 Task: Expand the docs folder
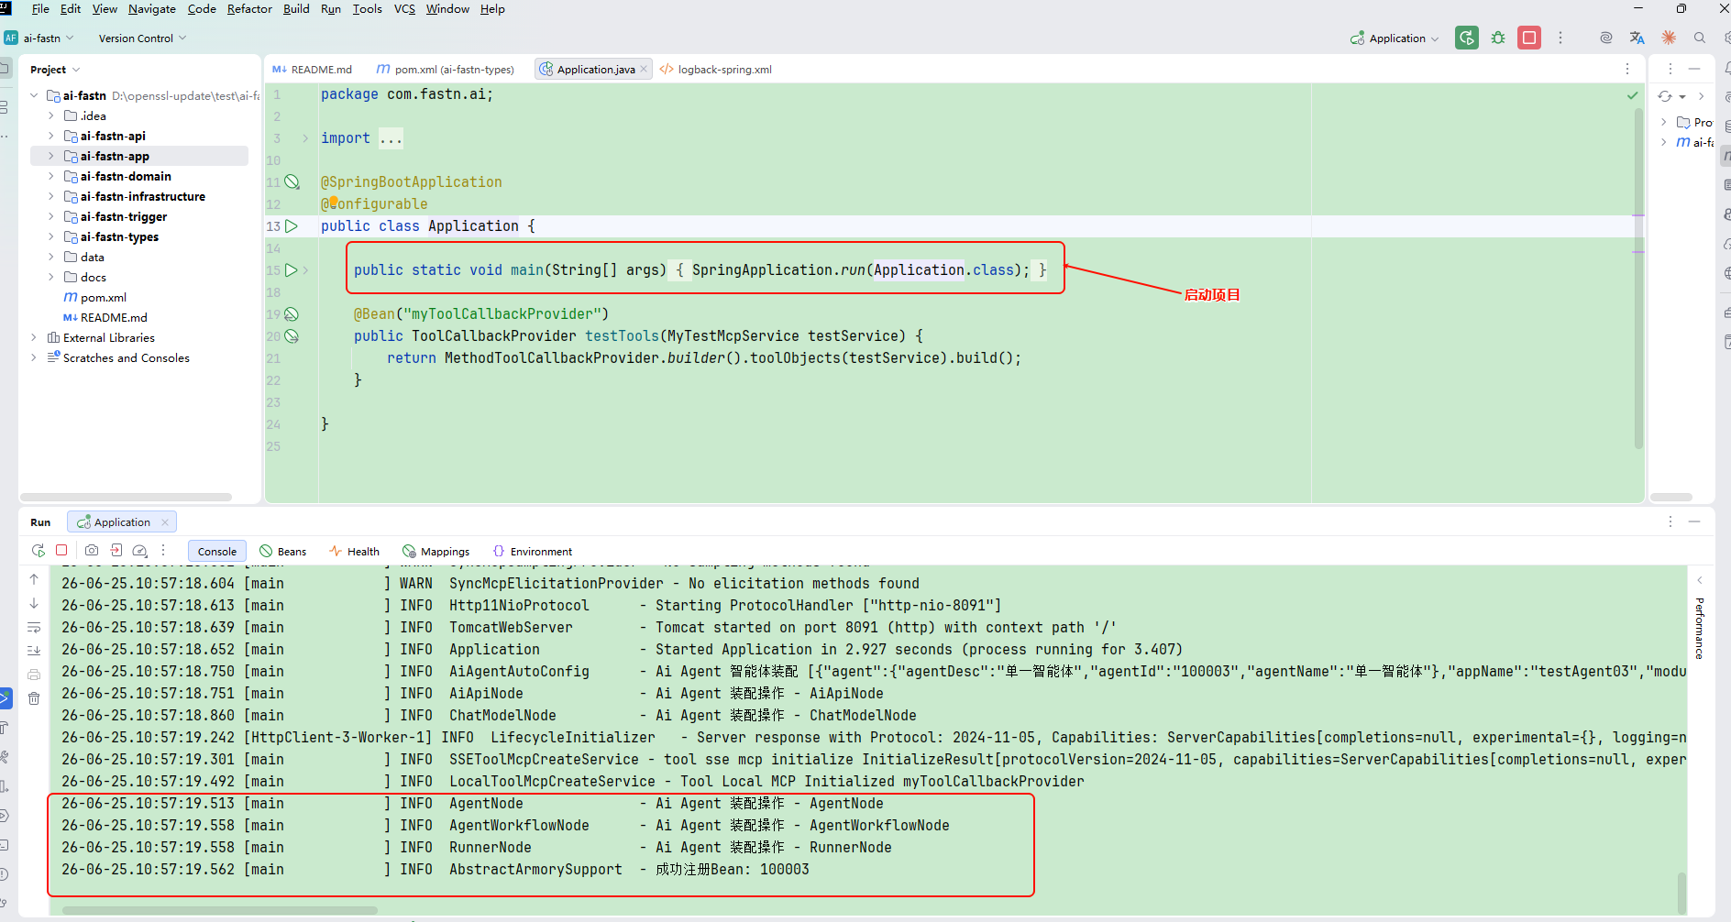[x=51, y=277]
